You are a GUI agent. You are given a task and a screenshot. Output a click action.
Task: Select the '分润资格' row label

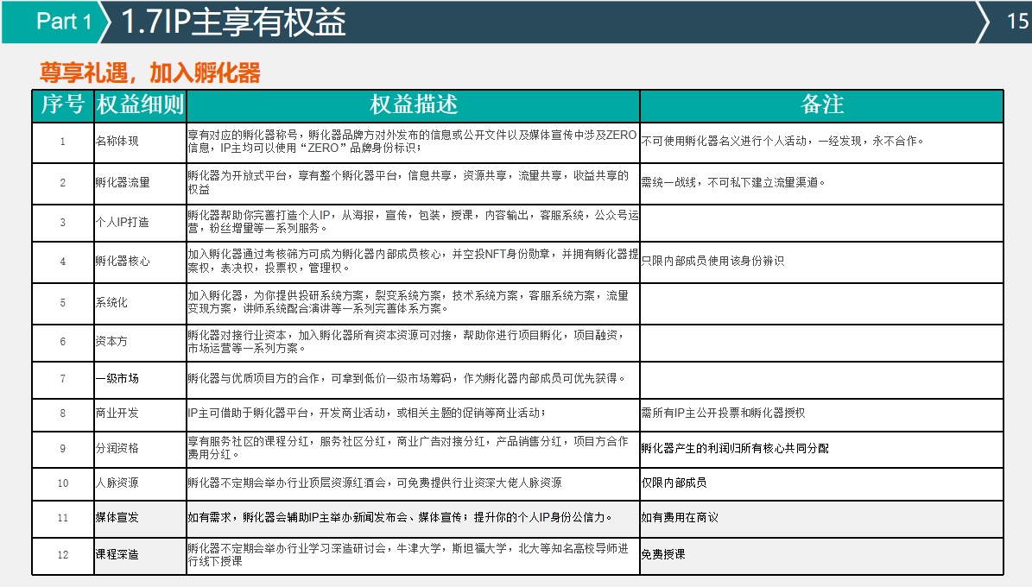pyautogui.click(x=117, y=448)
